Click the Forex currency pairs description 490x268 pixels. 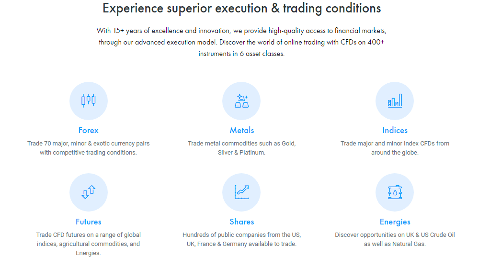pyautogui.click(x=89, y=148)
